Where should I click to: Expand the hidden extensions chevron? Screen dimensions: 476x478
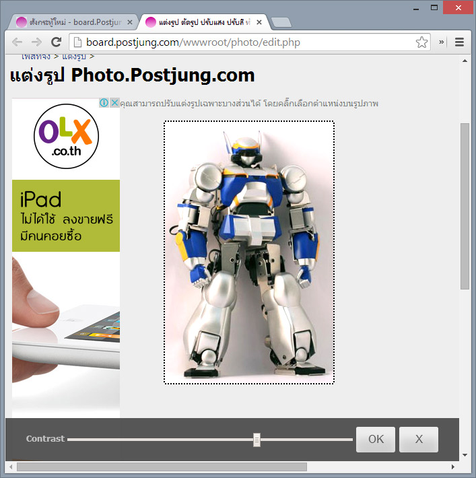coord(442,42)
